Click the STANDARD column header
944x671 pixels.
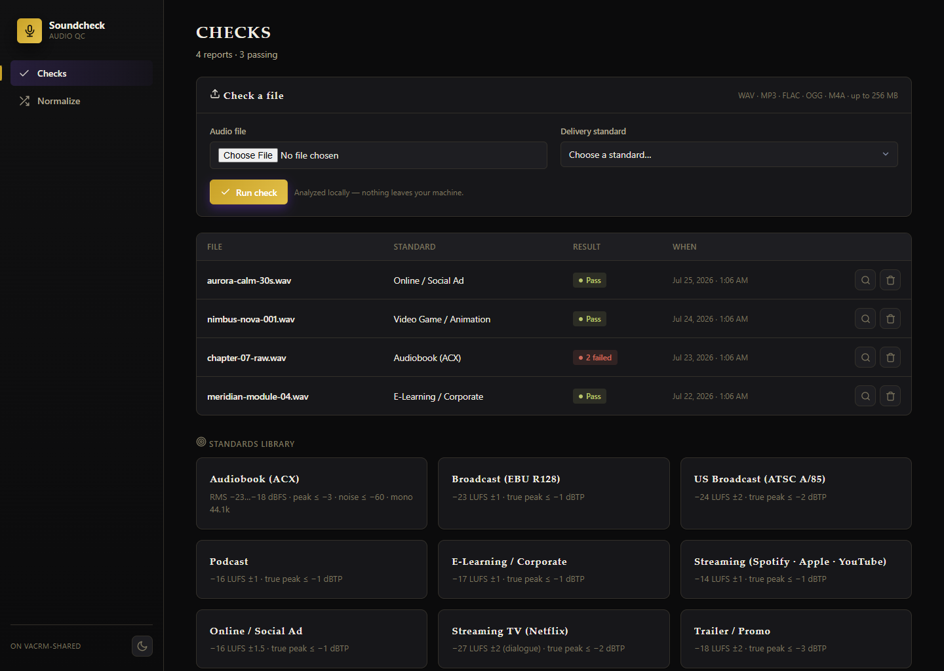[x=414, y=247]
